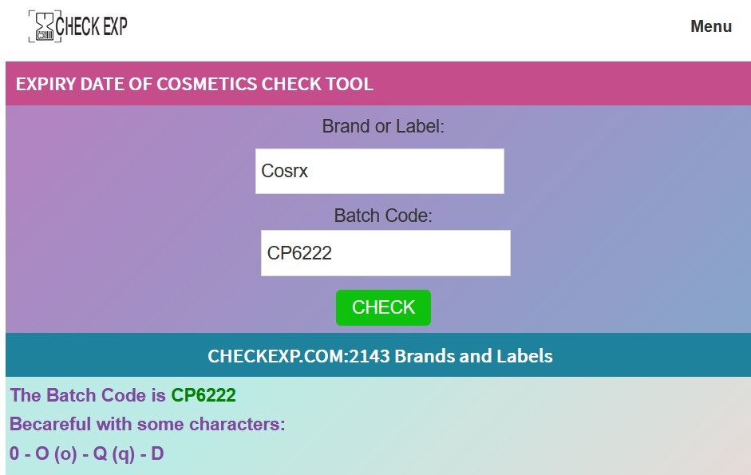Click the CHECK EXP logo text
The height and width of the screenshot is (475, 751).
pyautogui.click(x=92, y=26)
